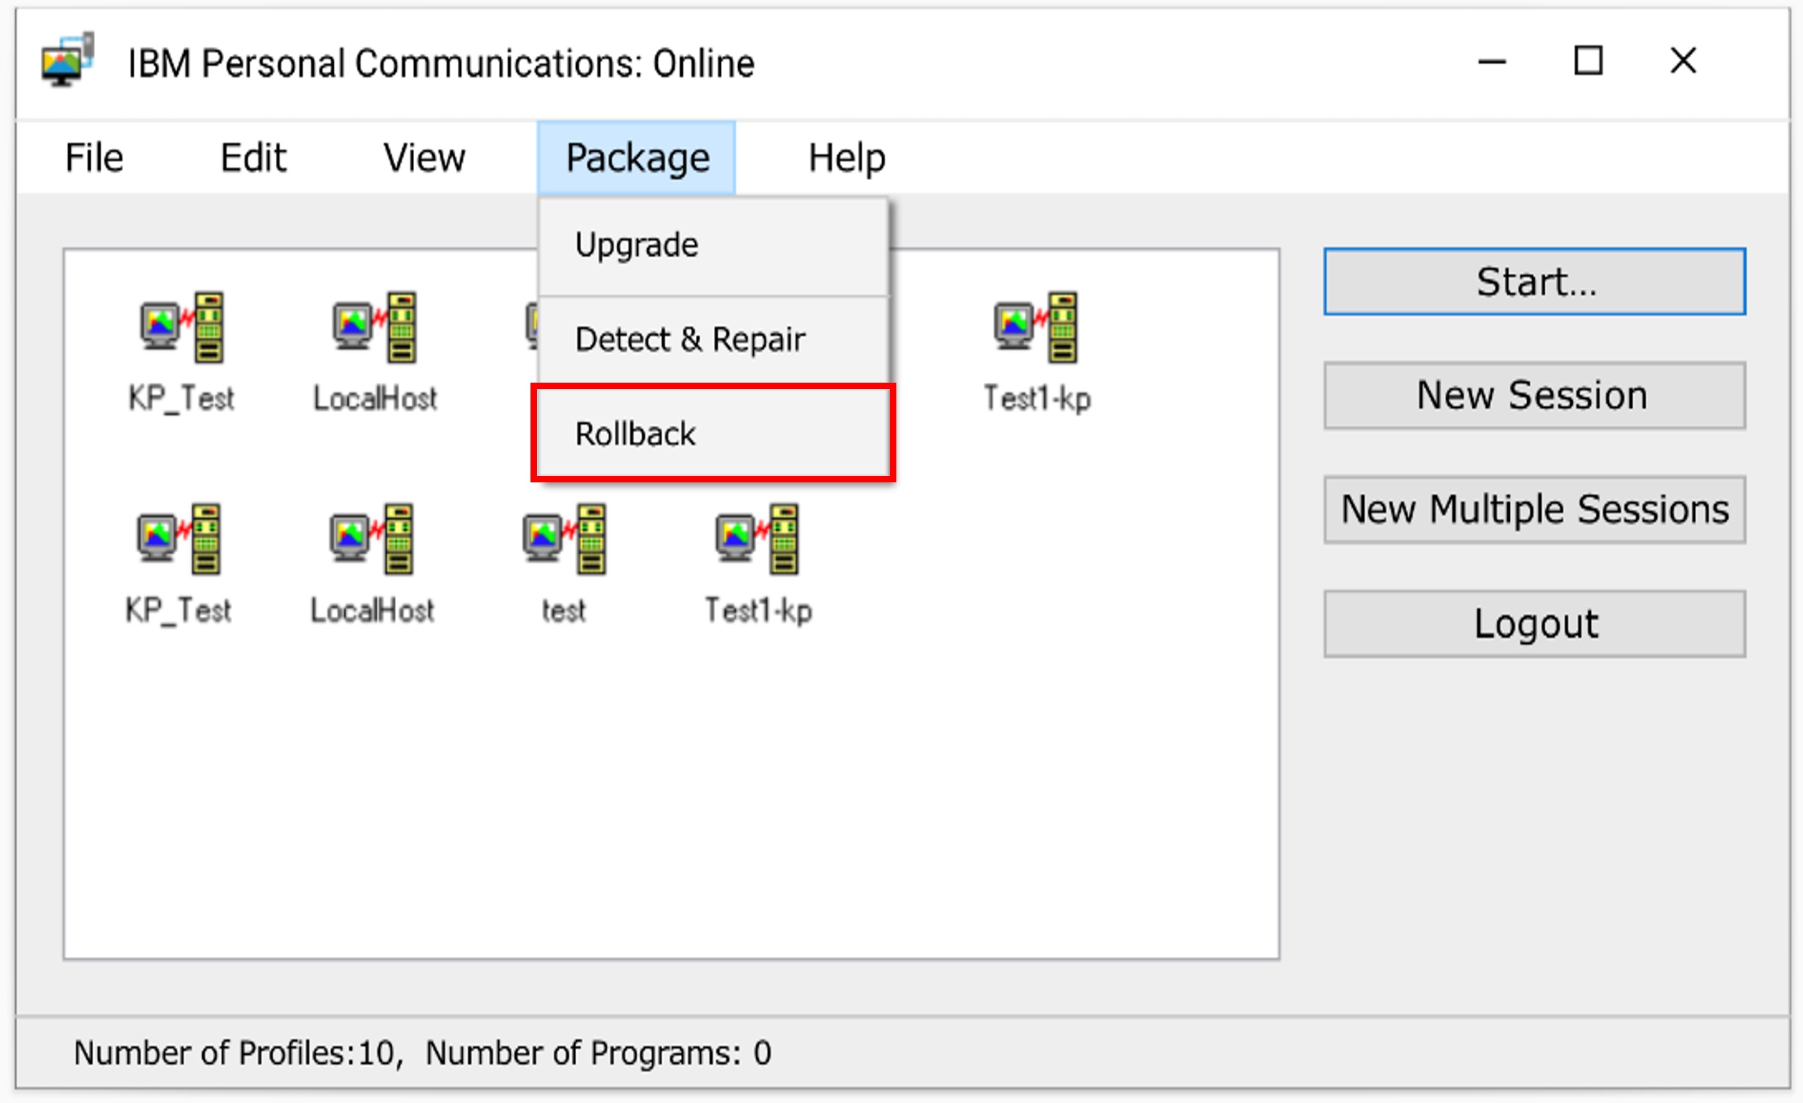
Task: Collapse the open Package menu
Action: 637,158
